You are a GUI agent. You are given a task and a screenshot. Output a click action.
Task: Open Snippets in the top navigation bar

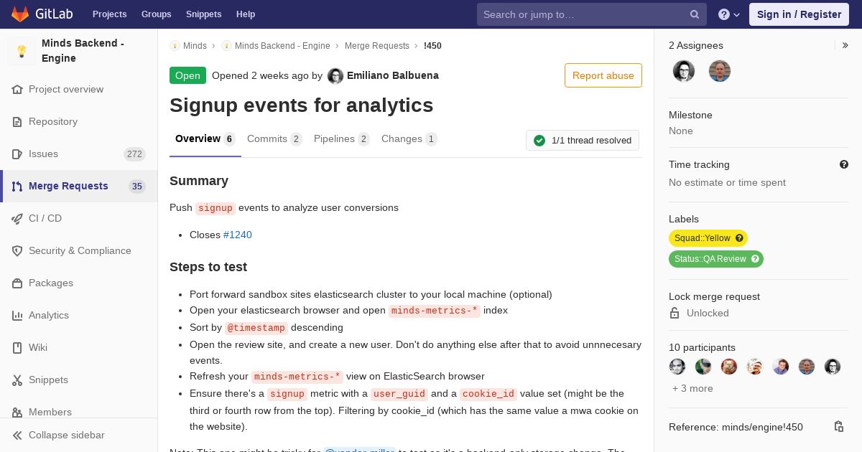[204, 14]
